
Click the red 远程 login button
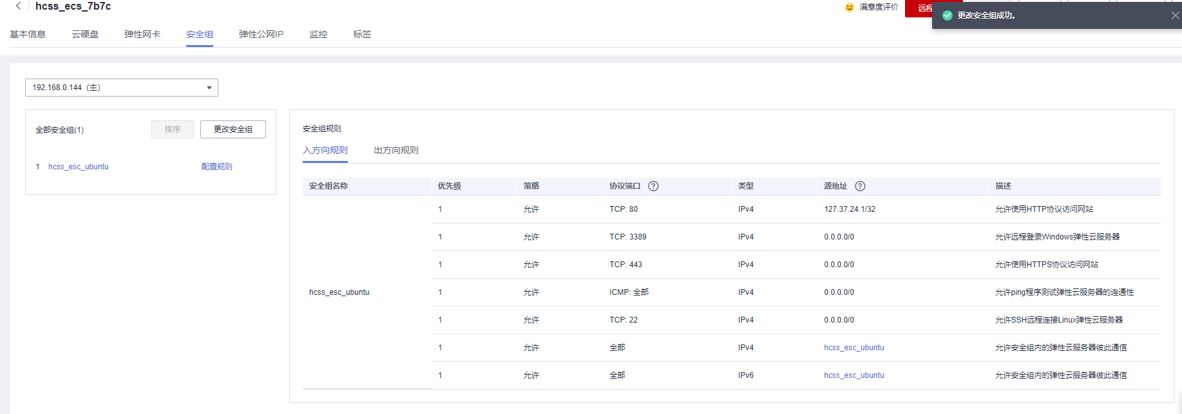click(919, 8)
